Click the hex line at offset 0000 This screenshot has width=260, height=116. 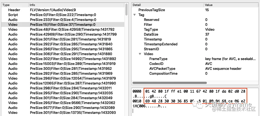[189, 91]
